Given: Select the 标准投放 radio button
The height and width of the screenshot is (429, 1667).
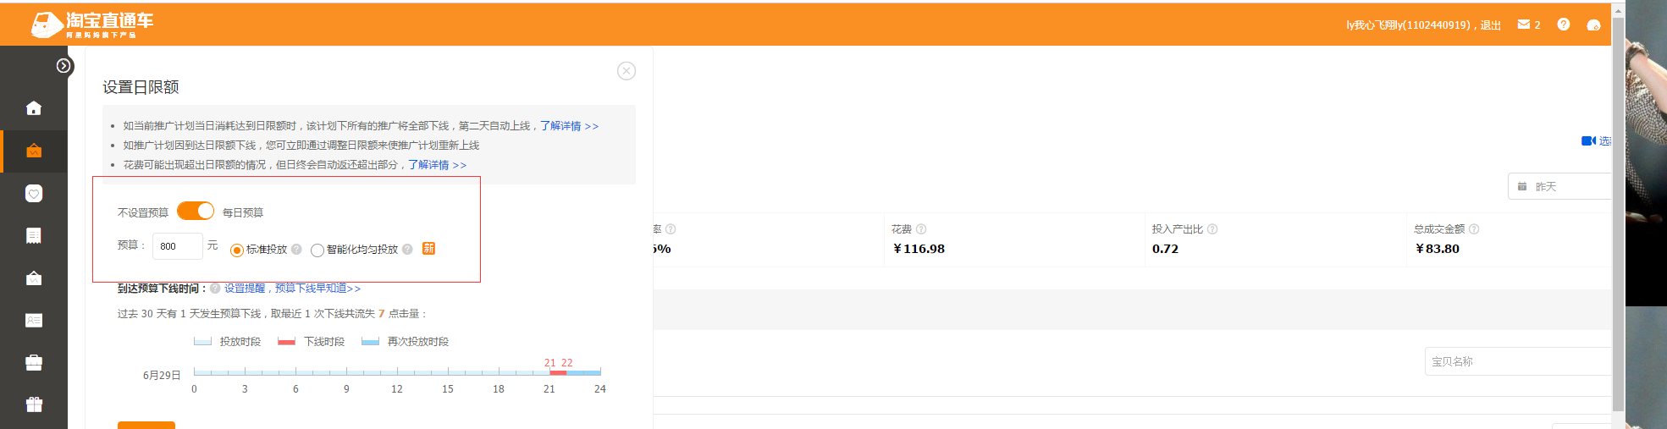Looking at the screenshot, I should pyautogui.click(x=237, y=250).
